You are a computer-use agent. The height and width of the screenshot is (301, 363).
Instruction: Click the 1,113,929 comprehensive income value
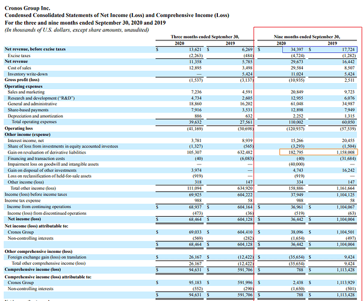(346, 282)
